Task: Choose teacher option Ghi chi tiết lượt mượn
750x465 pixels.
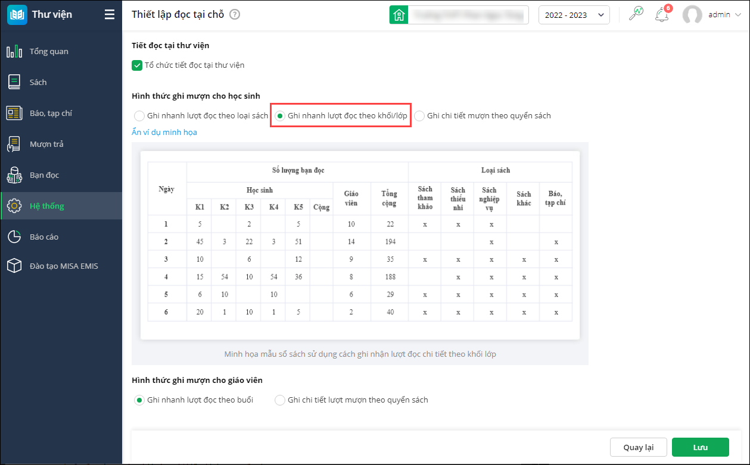Action: click(x=280, y=400)
